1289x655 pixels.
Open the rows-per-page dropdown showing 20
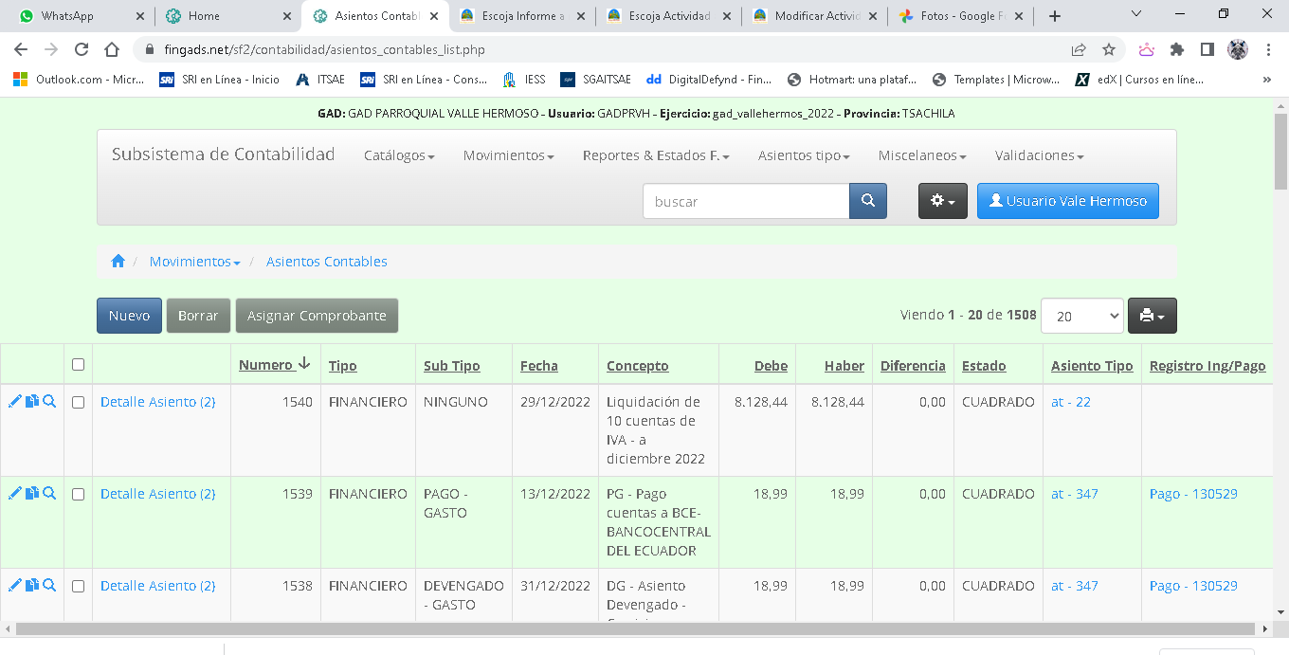tap(1081, 316)
